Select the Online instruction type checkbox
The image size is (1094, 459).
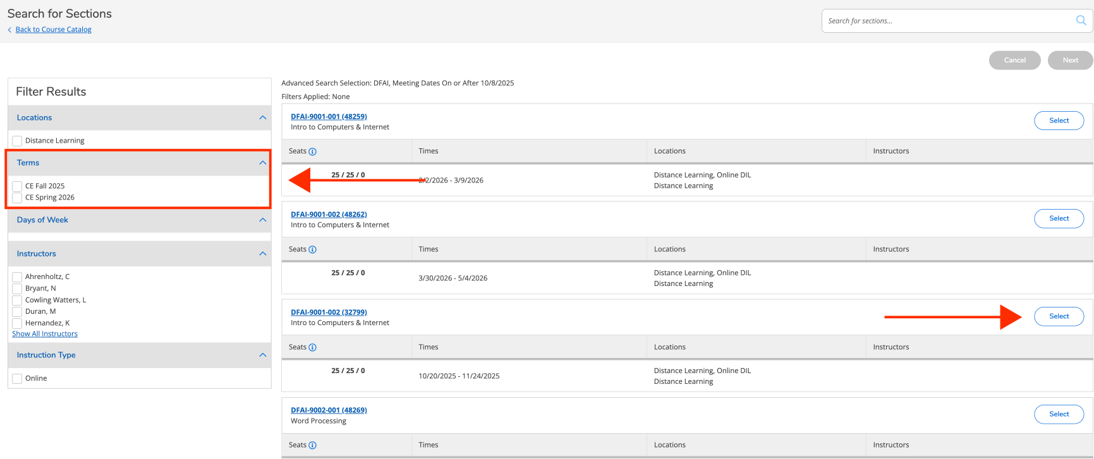point(17,379)
